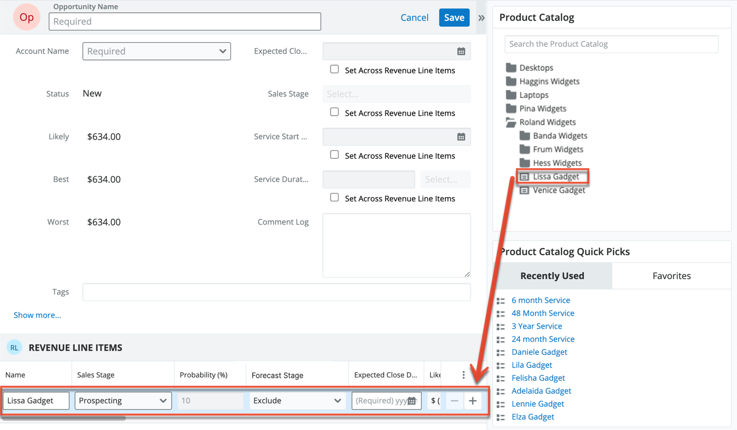Image resolution: width=737 pixels, height=430 pixels.
Task: Select the Recently Used tab
Action: 552,275
